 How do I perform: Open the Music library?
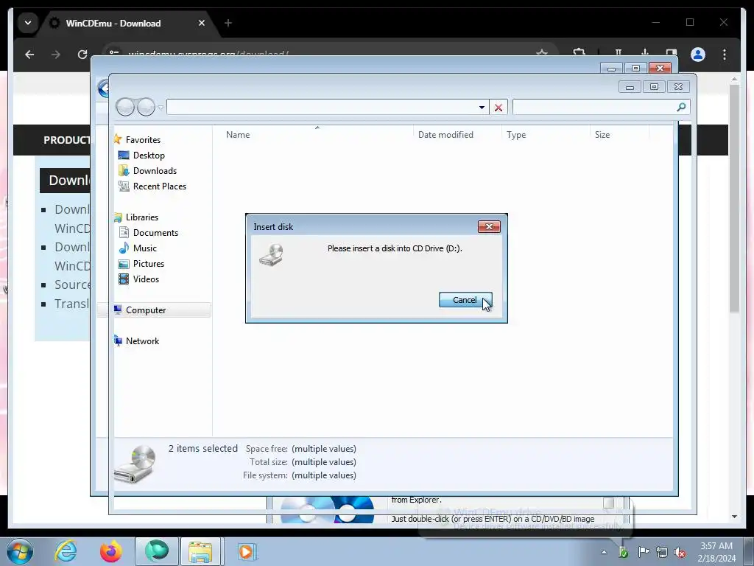coord(145,248)
